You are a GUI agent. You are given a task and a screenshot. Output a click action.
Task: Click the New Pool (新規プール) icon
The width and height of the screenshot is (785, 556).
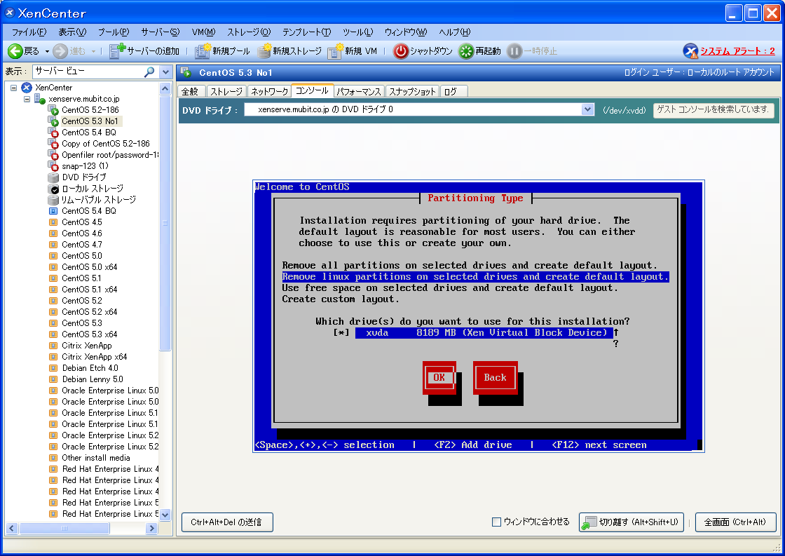[203, 51]
